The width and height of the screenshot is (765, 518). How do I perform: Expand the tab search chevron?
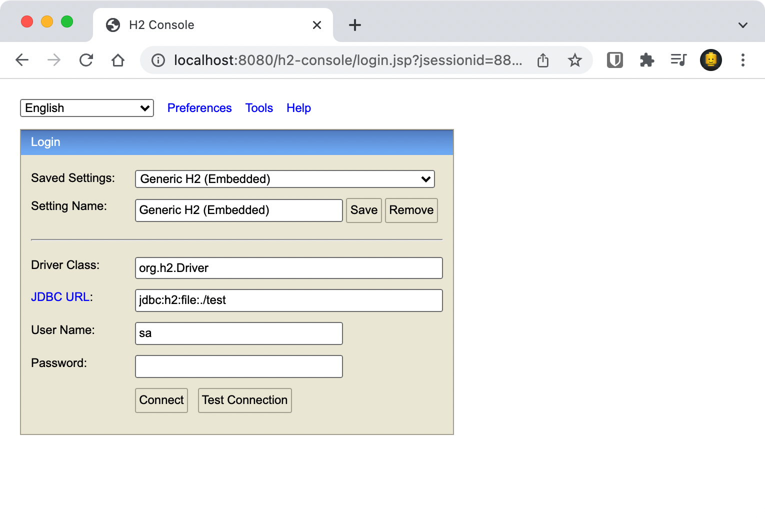click(742, 25)
